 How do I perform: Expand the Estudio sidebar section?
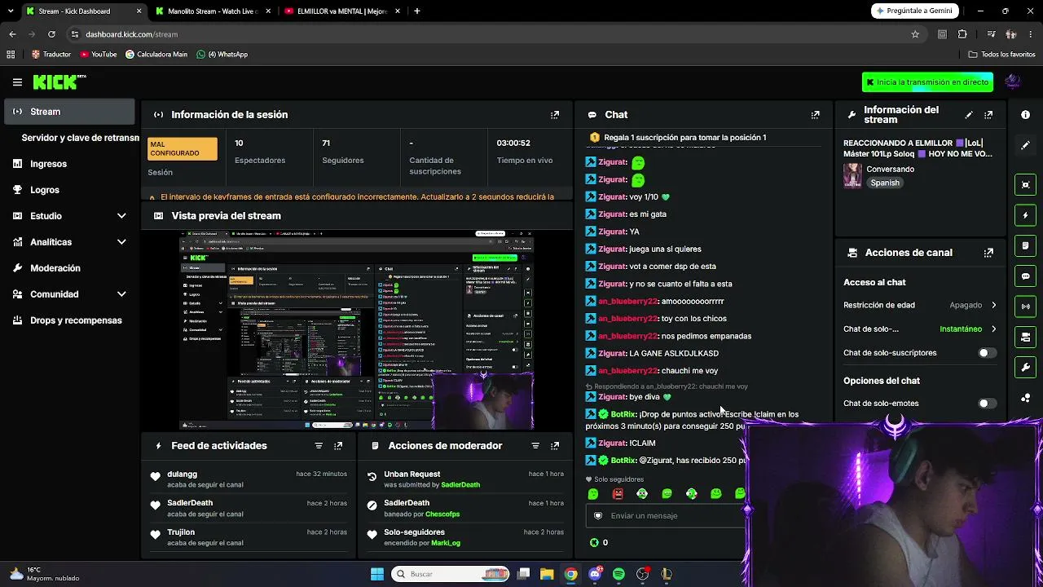[x=121, y=216]
